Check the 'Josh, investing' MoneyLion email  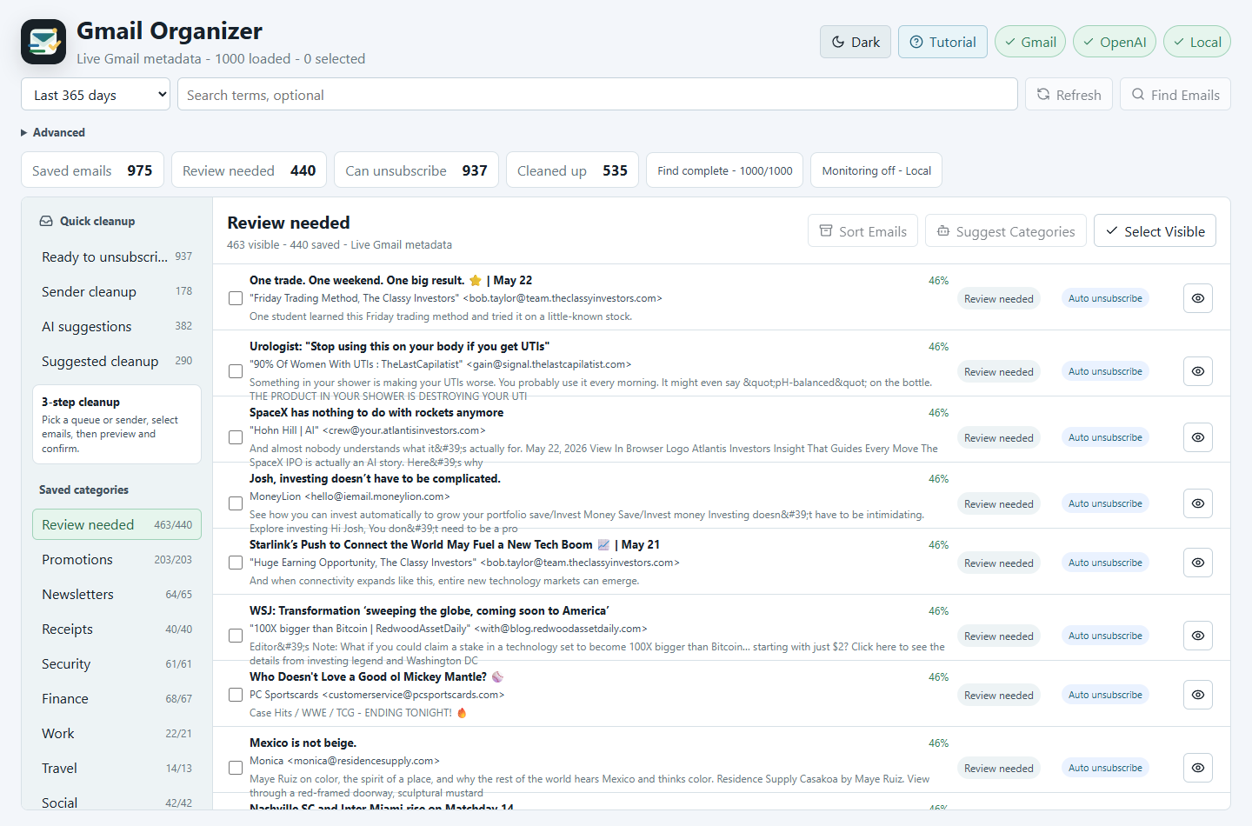pos(236,503)
